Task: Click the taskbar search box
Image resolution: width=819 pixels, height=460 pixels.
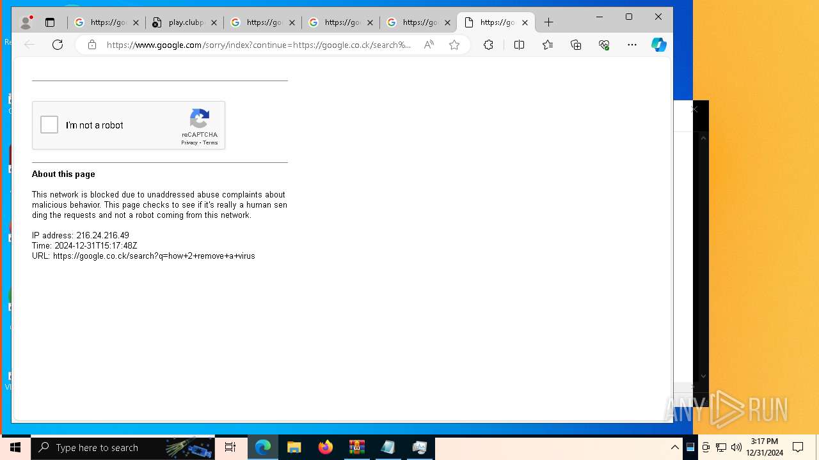Action: click(x=123, y=447)
